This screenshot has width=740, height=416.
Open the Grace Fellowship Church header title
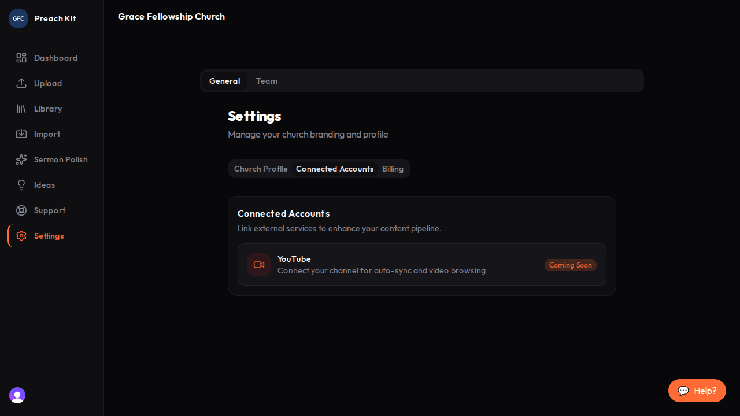point(171,16)
